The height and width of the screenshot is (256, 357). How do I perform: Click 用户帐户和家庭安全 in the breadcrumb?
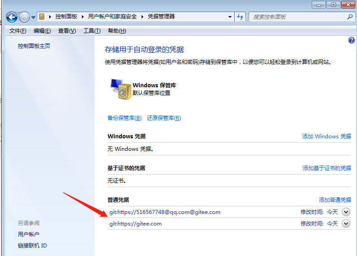(112, 17)
